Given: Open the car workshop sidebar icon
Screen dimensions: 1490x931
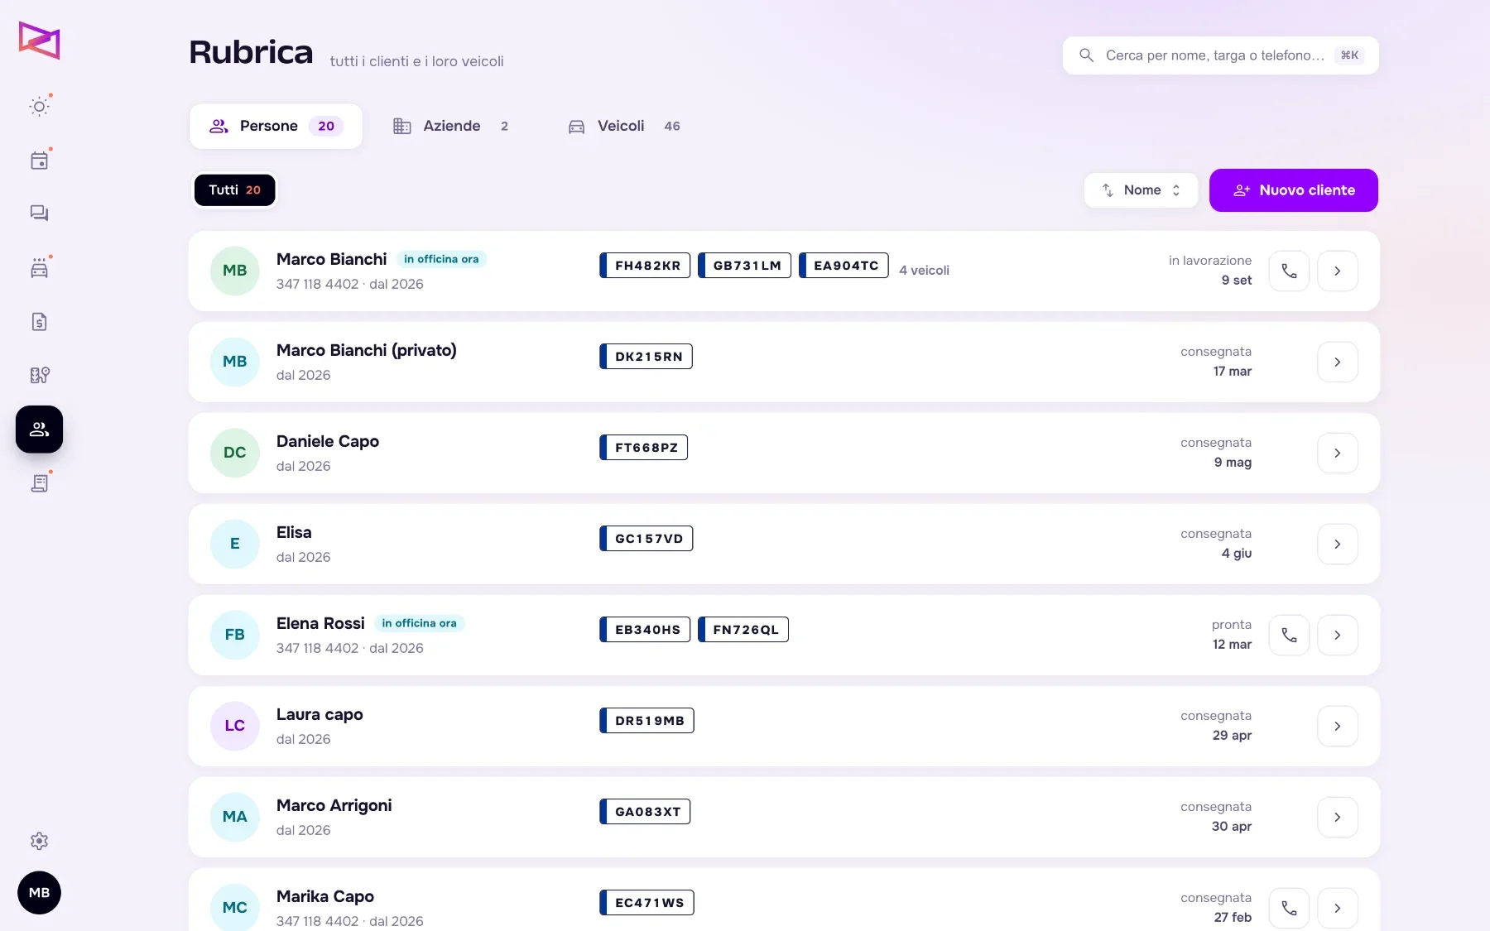Looking at the screenshot, I should tap(39, 267).
